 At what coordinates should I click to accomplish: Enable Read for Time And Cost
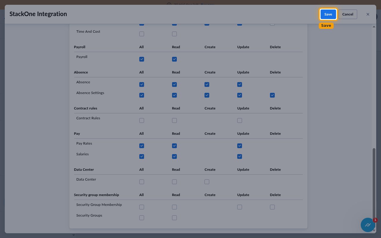174,34
